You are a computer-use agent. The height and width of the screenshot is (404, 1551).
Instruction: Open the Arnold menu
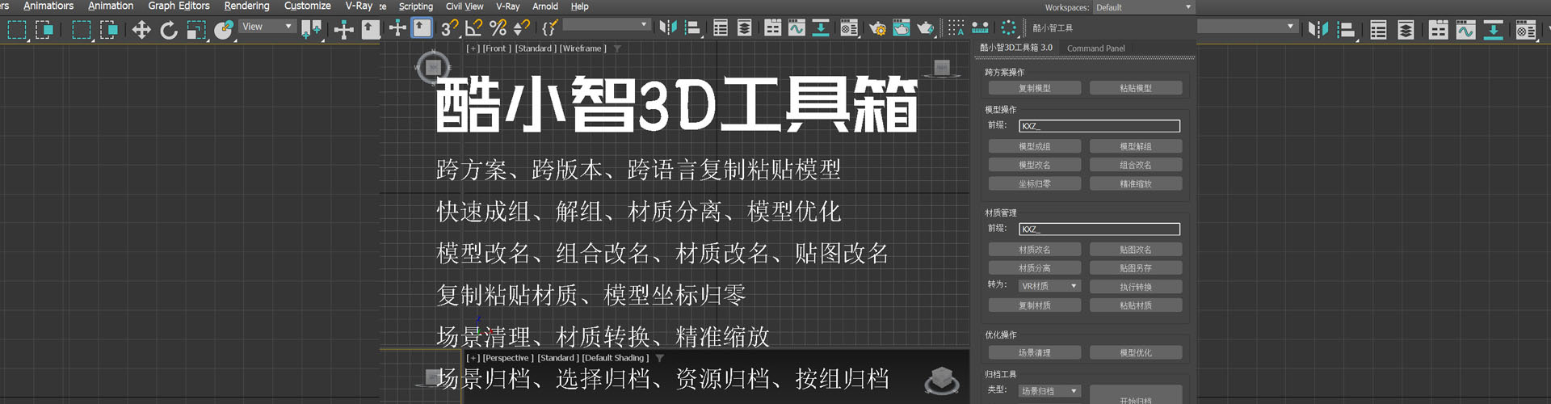pos(545,6)
